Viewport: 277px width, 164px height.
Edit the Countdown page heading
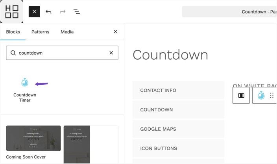(170, 55)
